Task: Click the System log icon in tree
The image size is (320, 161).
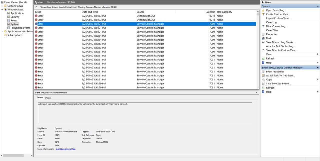Action: pos(9,24)
